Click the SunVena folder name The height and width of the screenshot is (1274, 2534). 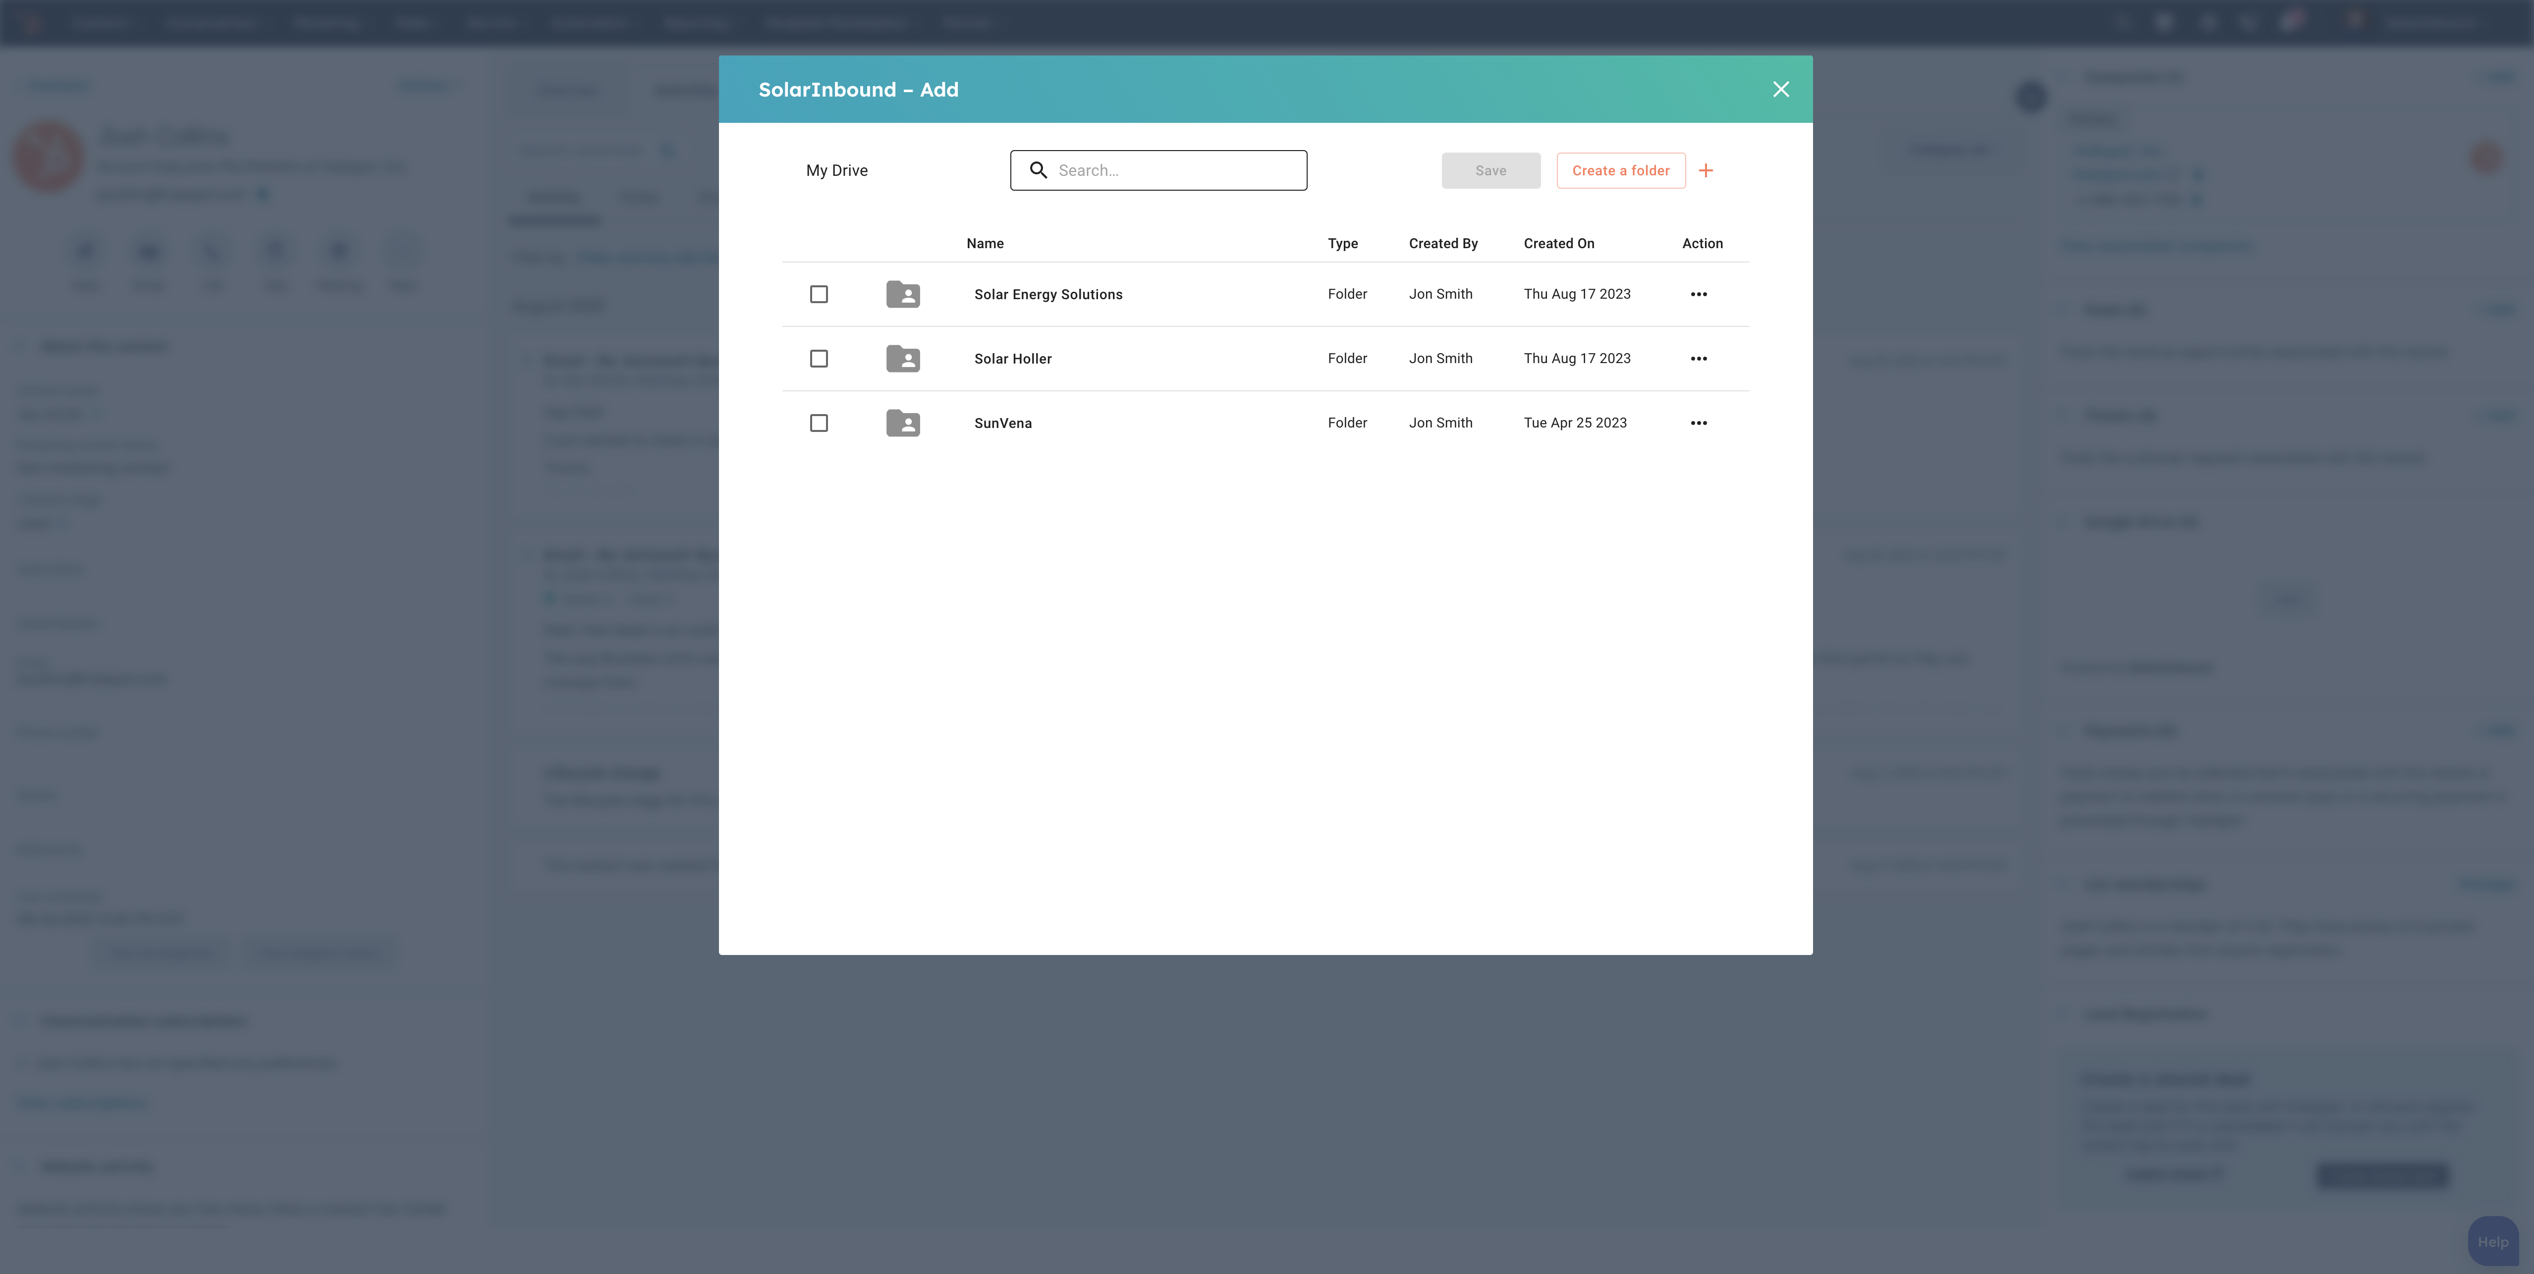(x=1002, y=423)
